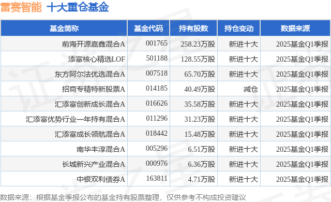The width and height of the screenshot is (331, 202).
Task: Click 中银双利债券A fund name
Action: (101, 179)
